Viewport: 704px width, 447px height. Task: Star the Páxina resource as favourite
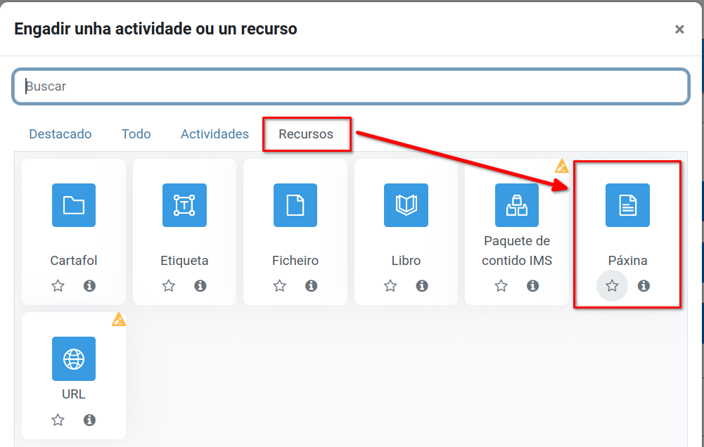[612, 286]
